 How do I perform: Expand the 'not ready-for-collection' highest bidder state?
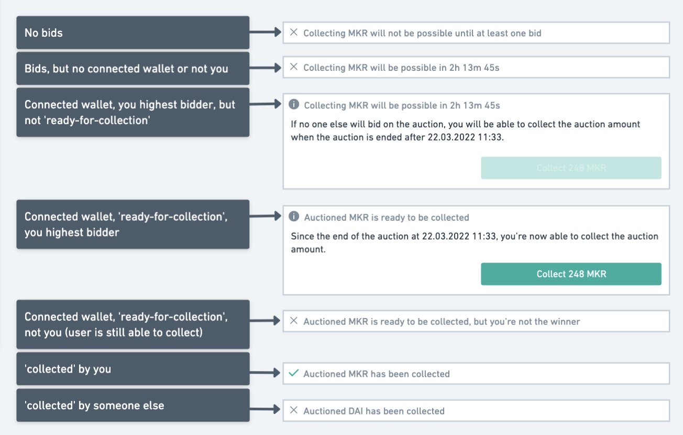[x=133, y=112]
